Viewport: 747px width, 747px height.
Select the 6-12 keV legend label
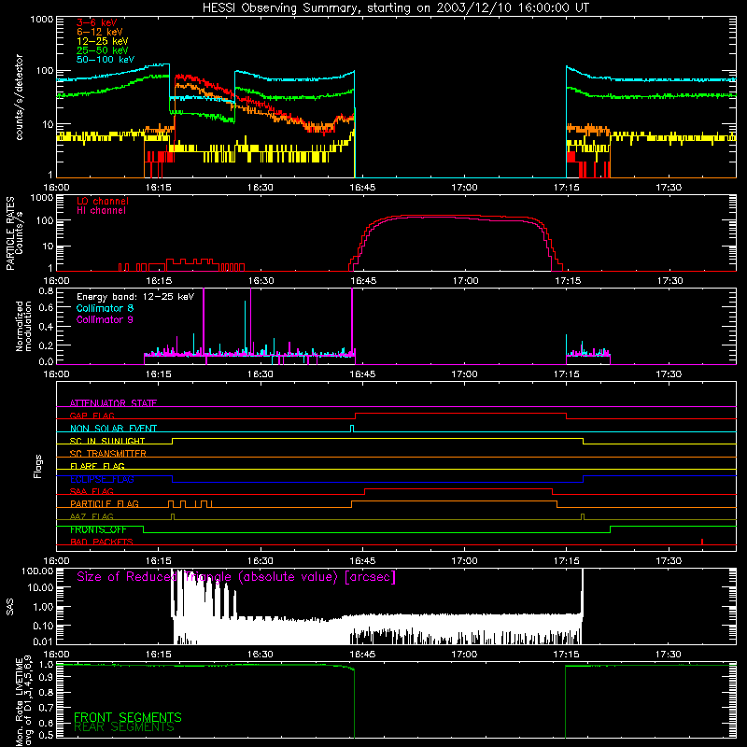tap(100, 32)
